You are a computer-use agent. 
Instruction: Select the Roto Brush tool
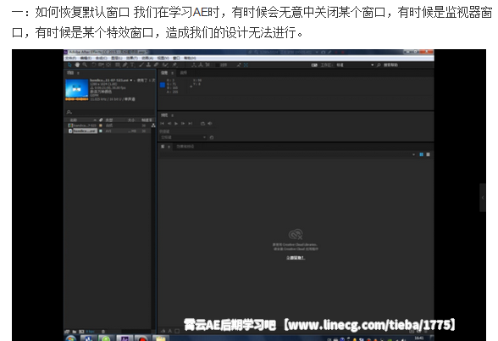coord(165,64)
